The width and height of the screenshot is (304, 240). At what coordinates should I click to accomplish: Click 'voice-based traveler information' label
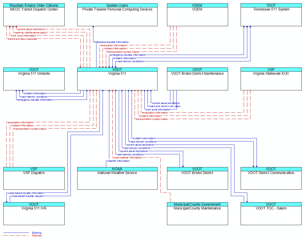[x=26, y=193]
